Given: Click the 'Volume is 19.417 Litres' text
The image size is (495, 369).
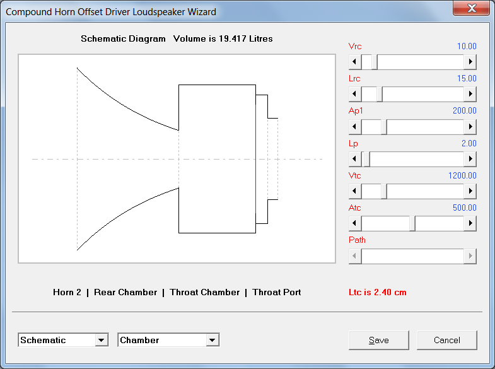Looking at the screenshot, I should pos(223,38).
